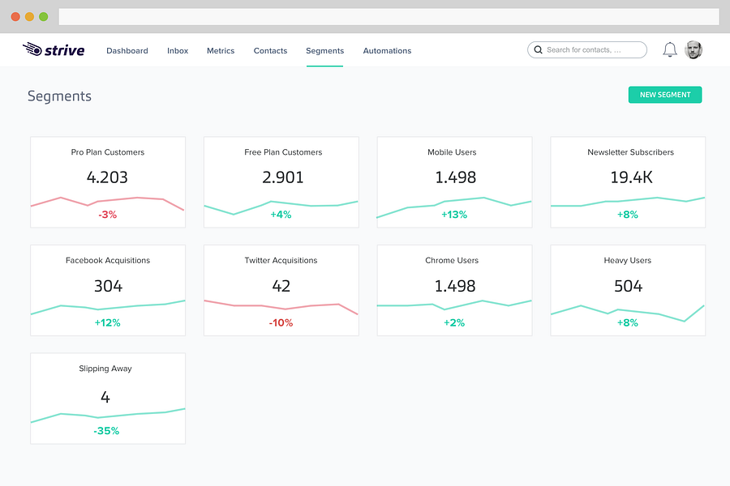Click the Strive logo icon
Viewport: 730px width, 486px height.
(32, 49)
